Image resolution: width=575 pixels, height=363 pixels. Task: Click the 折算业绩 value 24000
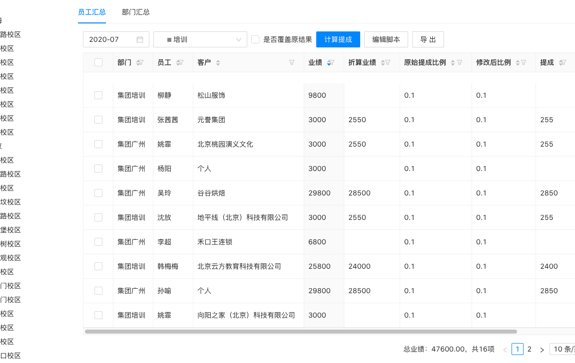pos(359,266)
